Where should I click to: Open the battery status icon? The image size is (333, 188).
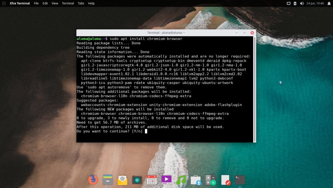(x=295, y=3)
